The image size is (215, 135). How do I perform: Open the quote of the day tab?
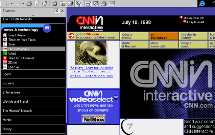click(x=135, y=45)
